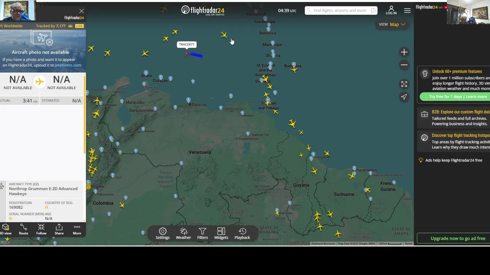490x275 pixels.
Task: Open the Weather layer options
Action: 183,233
